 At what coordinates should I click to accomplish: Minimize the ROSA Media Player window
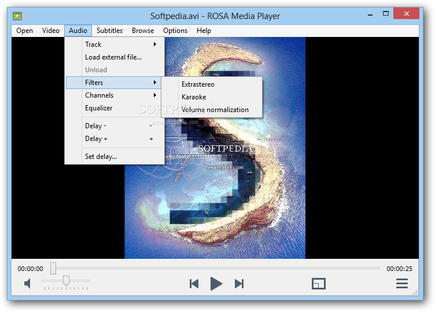(x=370, y=14)
